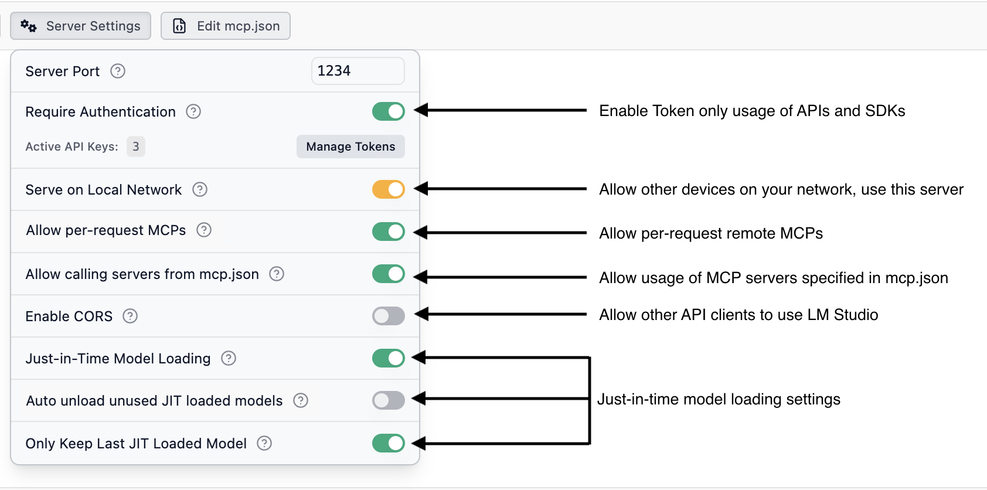The height and width of the screenshot is (490, 987).
Task: Click the help icon for mcp.json servers option
Action: pos(277,274)
